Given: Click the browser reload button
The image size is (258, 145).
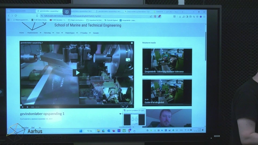Looking at the screenshot, I should point(16,16).
